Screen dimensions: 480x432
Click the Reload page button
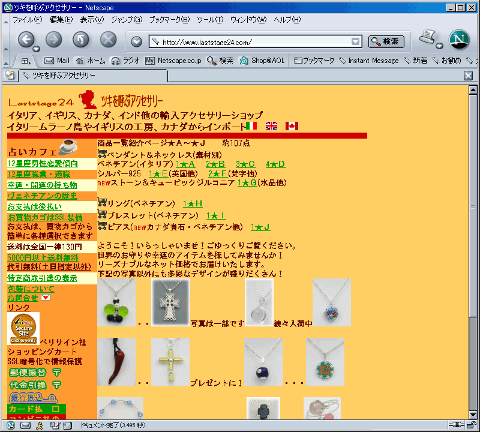tap(81, 40)
